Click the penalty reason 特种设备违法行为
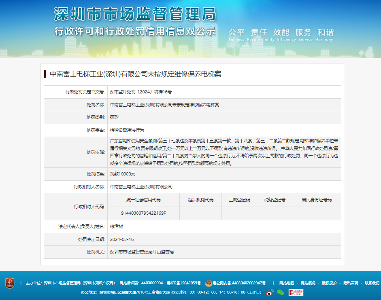The image size is (381, 300). [x=127, y=130]
